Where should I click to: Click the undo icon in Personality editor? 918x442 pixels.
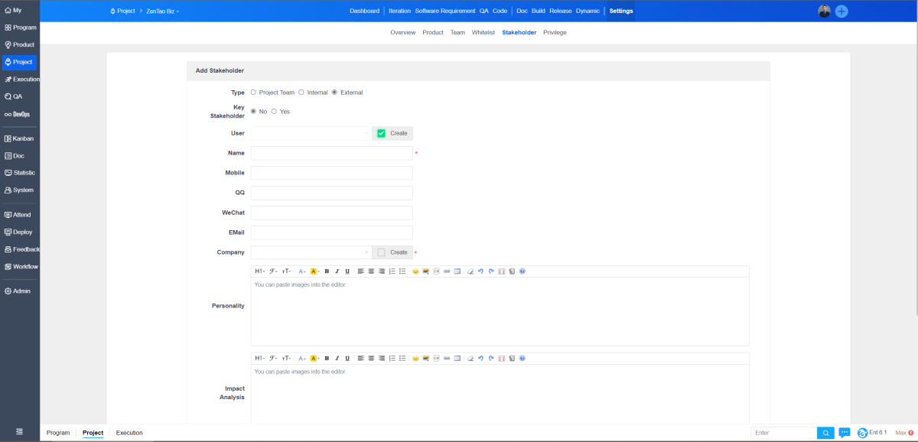tap(480, 271)
